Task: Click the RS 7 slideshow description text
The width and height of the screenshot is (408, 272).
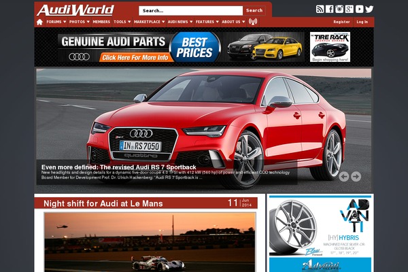Action: (x=165, y=175)
